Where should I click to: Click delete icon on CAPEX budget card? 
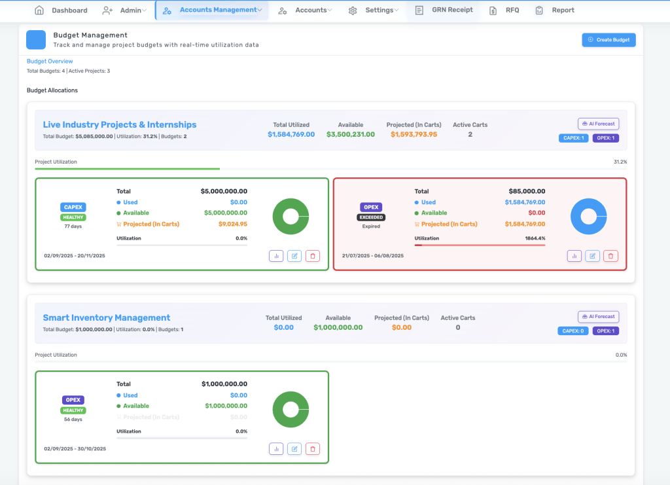click(x=313, y=256)
